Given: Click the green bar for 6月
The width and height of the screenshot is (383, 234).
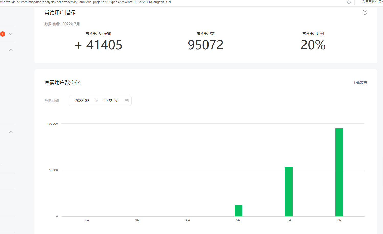Looking at the screenshot, I should point(289,192).
